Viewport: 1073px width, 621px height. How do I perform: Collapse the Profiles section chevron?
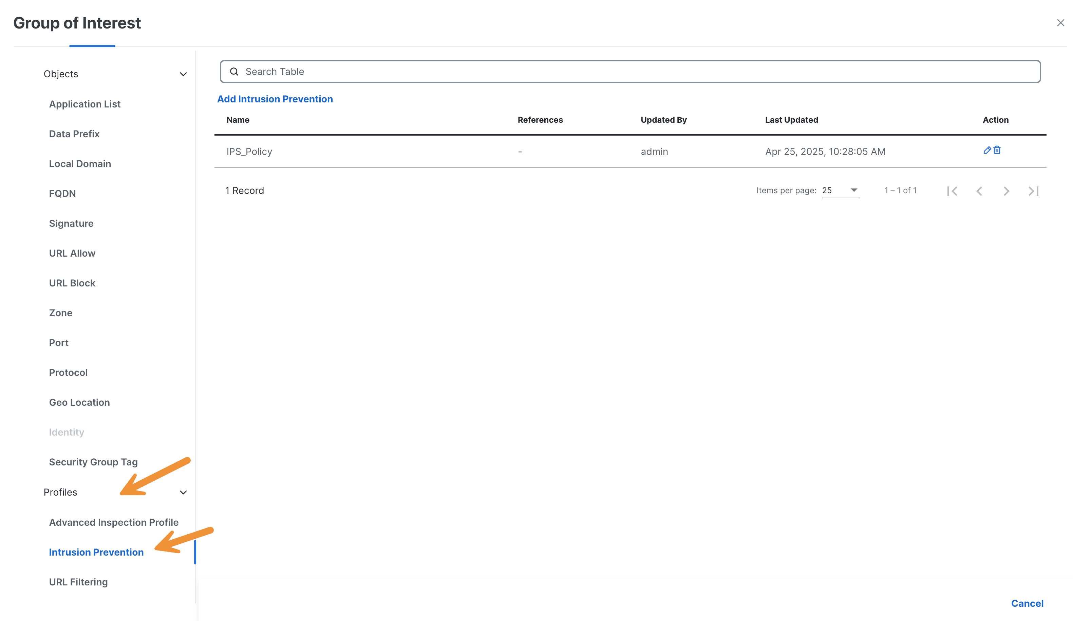click(x=183, y=492)
